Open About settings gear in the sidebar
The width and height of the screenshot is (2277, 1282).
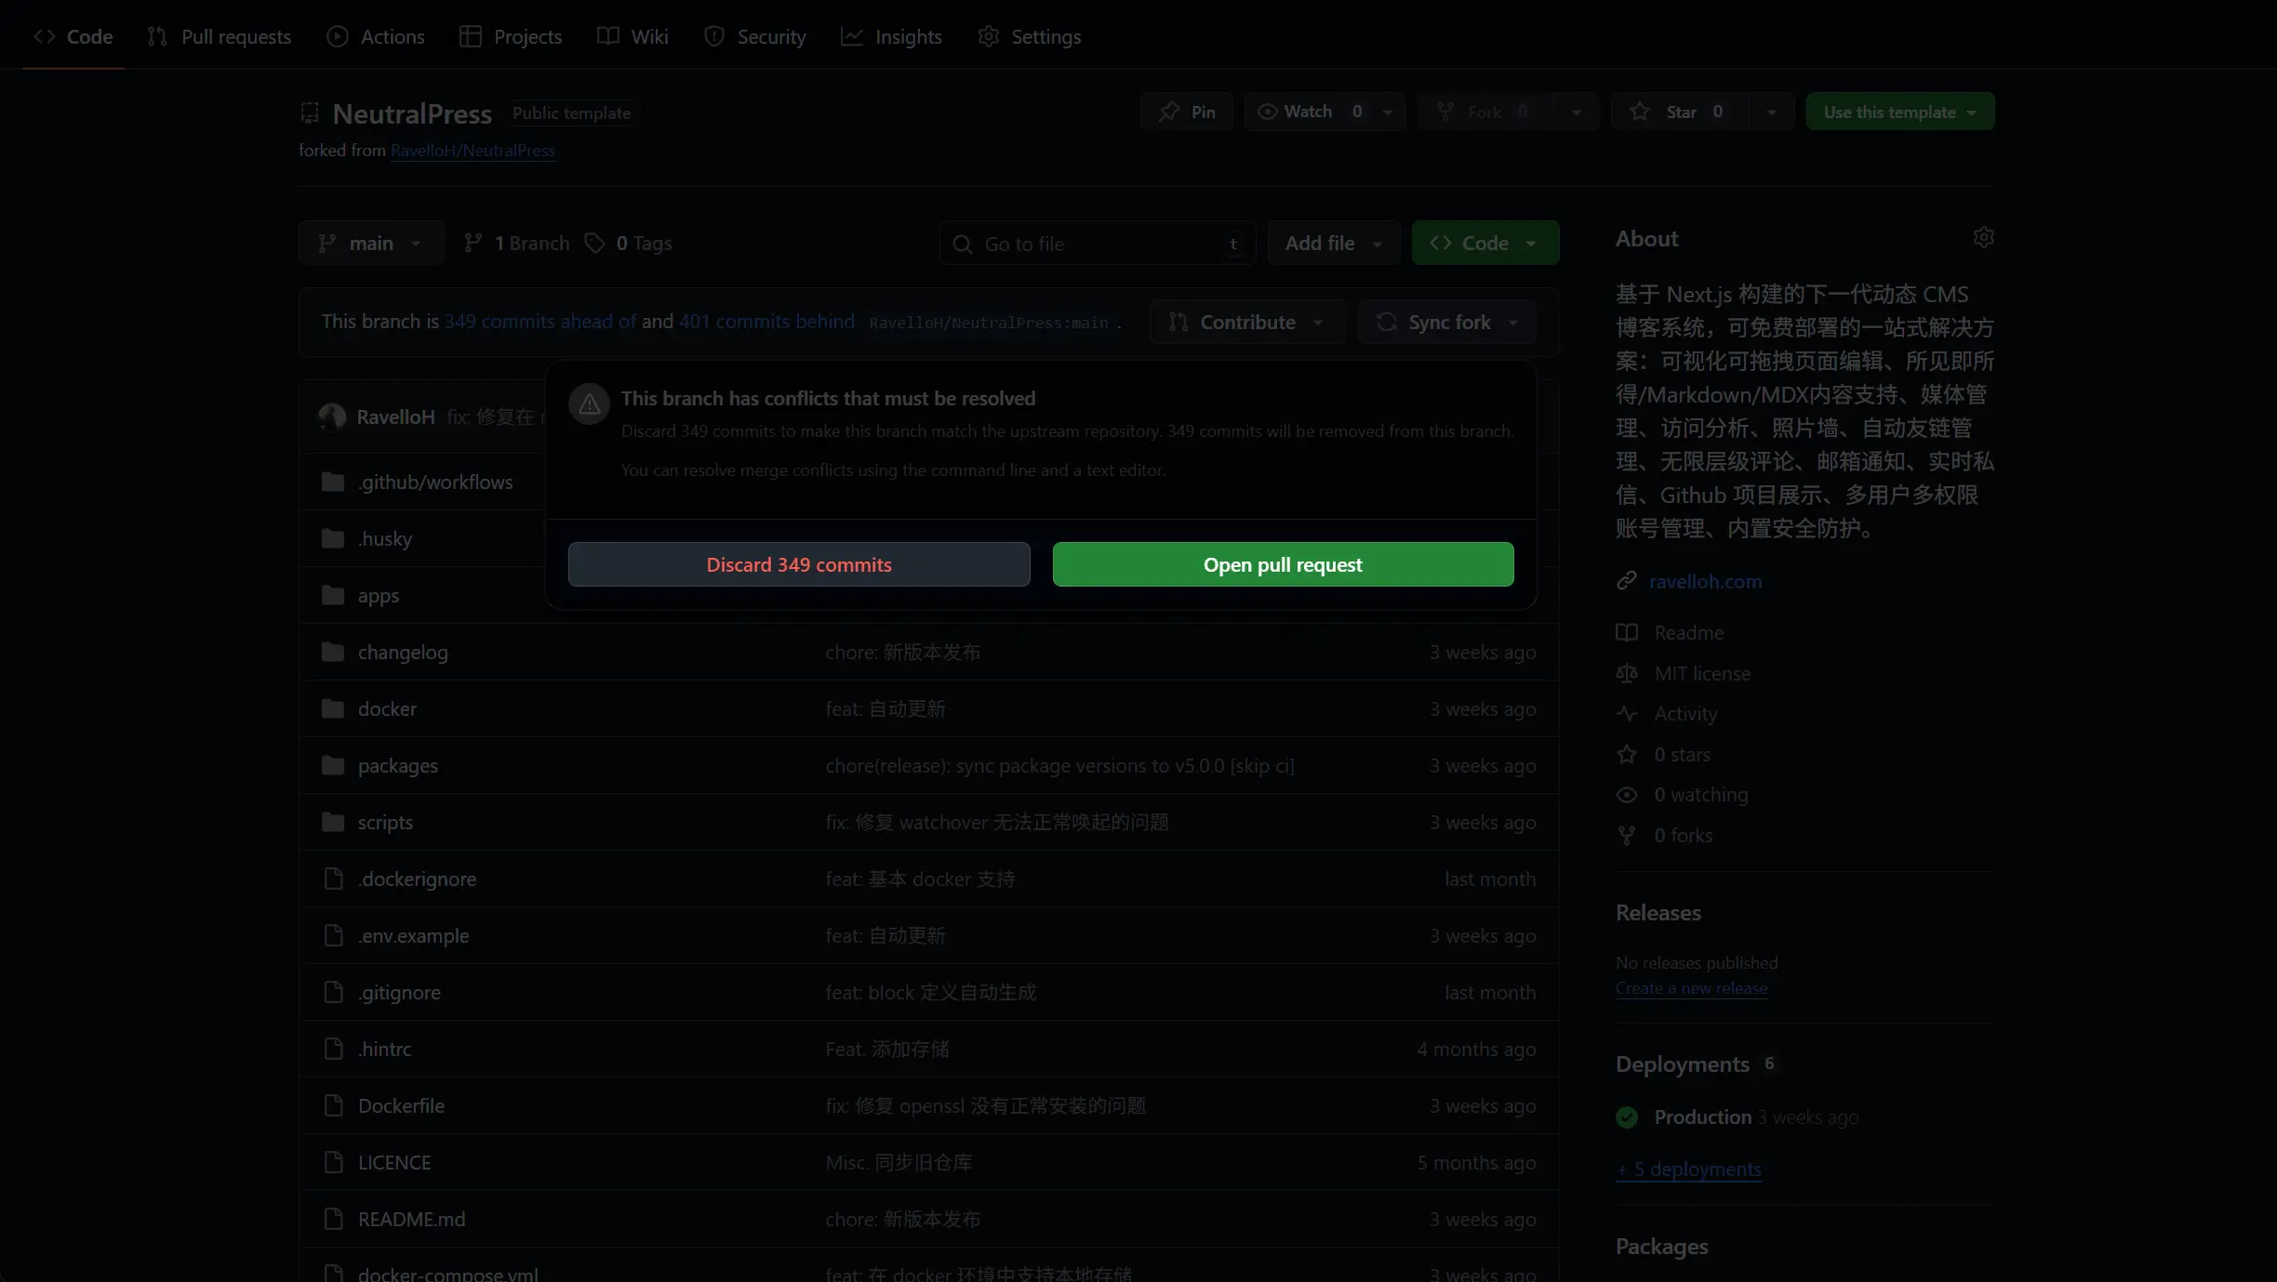pos(1983,237)
